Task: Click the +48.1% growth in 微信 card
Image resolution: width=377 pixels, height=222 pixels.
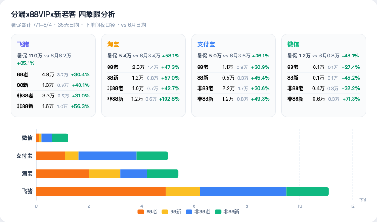Action: tap(350, 56)
